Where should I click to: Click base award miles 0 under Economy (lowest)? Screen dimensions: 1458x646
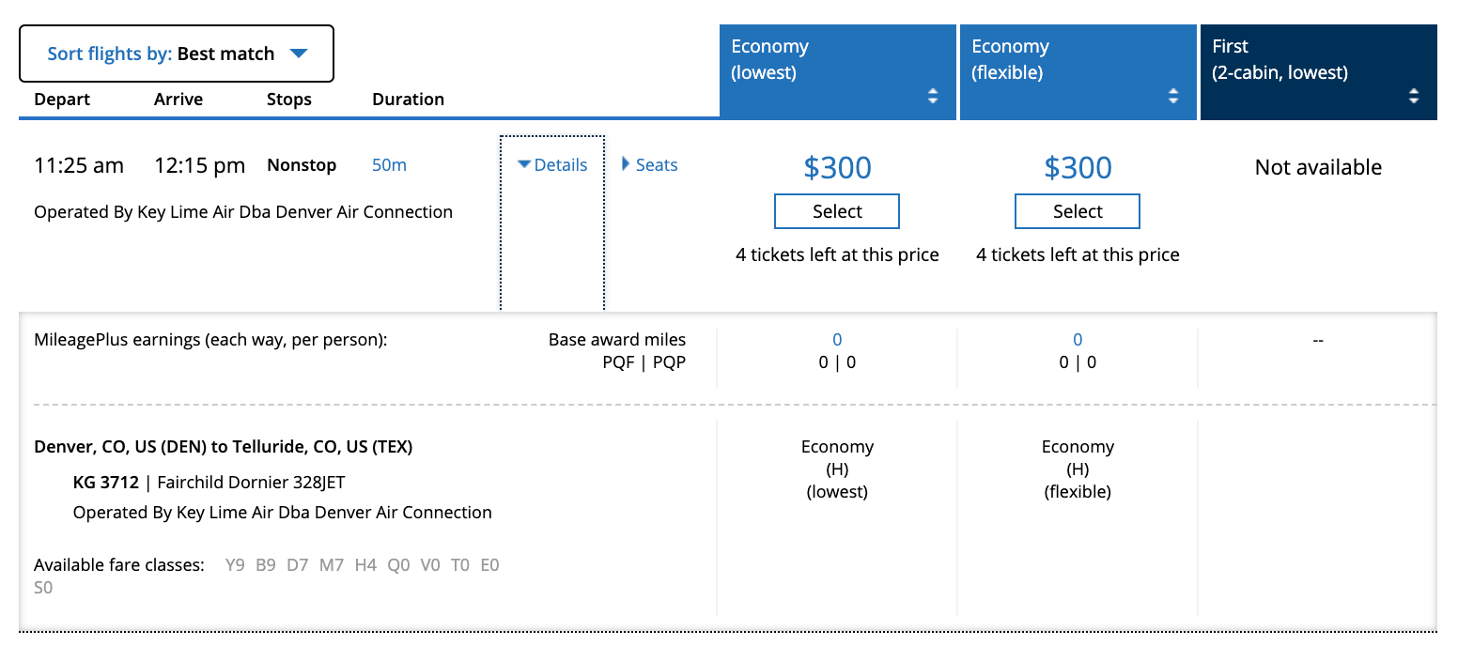(837, 340)
